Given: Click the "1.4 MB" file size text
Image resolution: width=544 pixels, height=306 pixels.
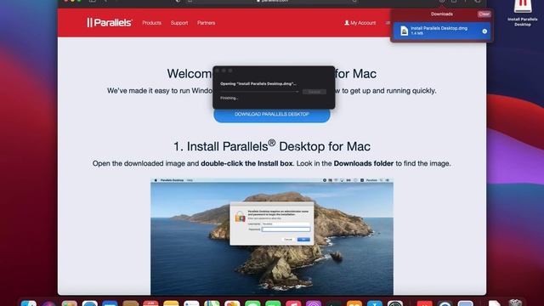Looking at the screenshot, I should coord(417,34).
